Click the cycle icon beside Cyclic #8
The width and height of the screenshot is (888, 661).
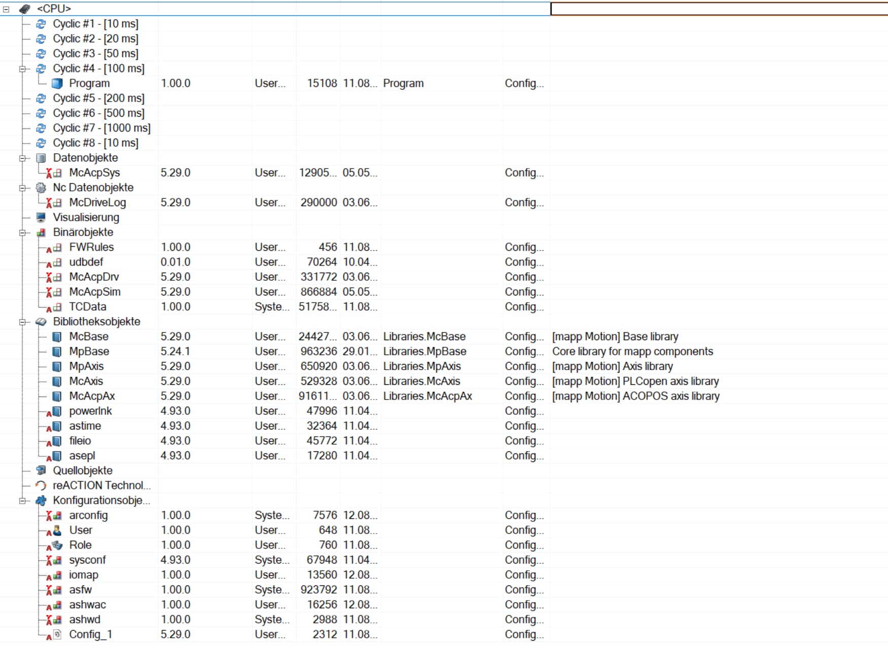tap(41, 143)
